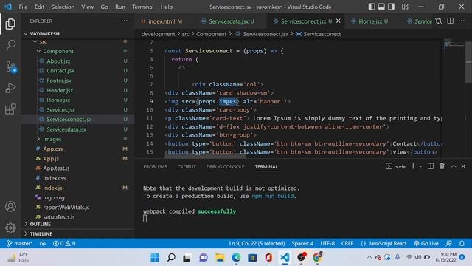The width and height of the screenshot is (472, 266).
Task: Click the master branch status item
Action: tap(20, 243)
